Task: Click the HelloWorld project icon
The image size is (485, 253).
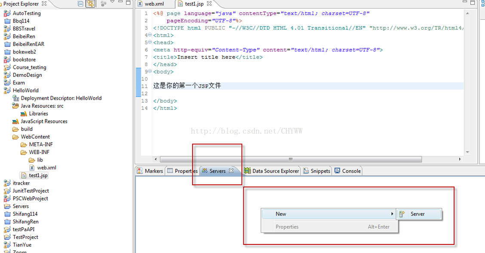Action: click(7, 91)
